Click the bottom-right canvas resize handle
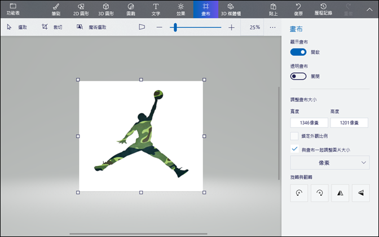 204,192
